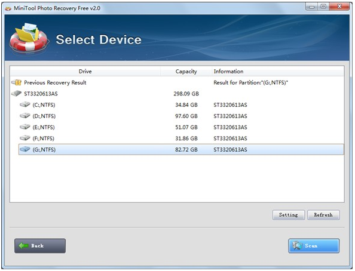Click the E: NTFS partition drive icon

coord(25,127)
